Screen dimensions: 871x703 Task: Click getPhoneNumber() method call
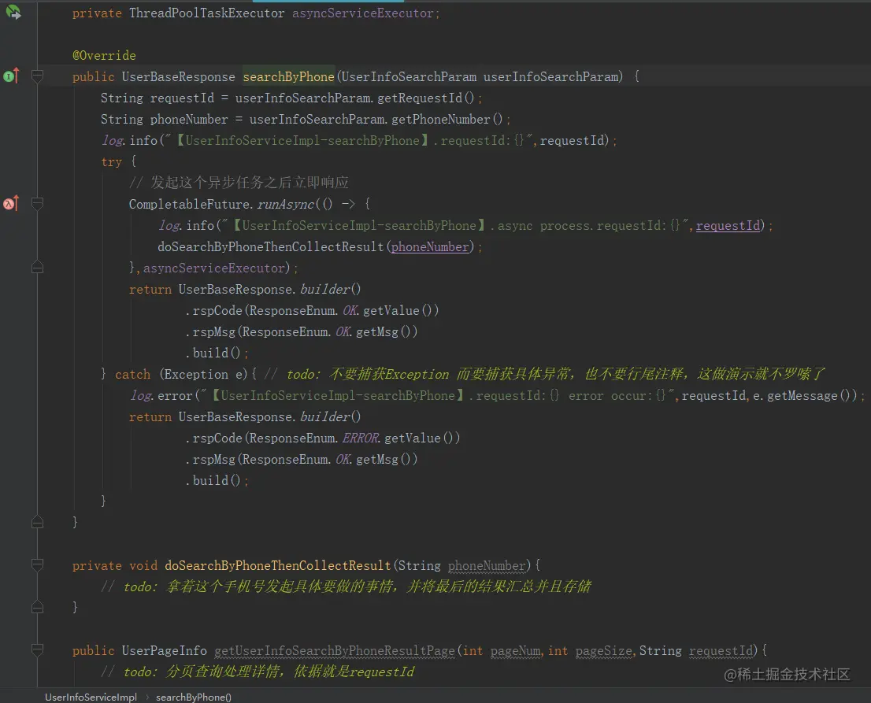click(x=447, y=120)
